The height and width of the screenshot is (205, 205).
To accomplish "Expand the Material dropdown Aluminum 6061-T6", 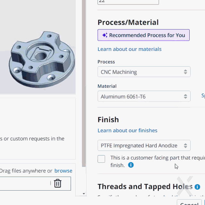I will click(144, 96).
